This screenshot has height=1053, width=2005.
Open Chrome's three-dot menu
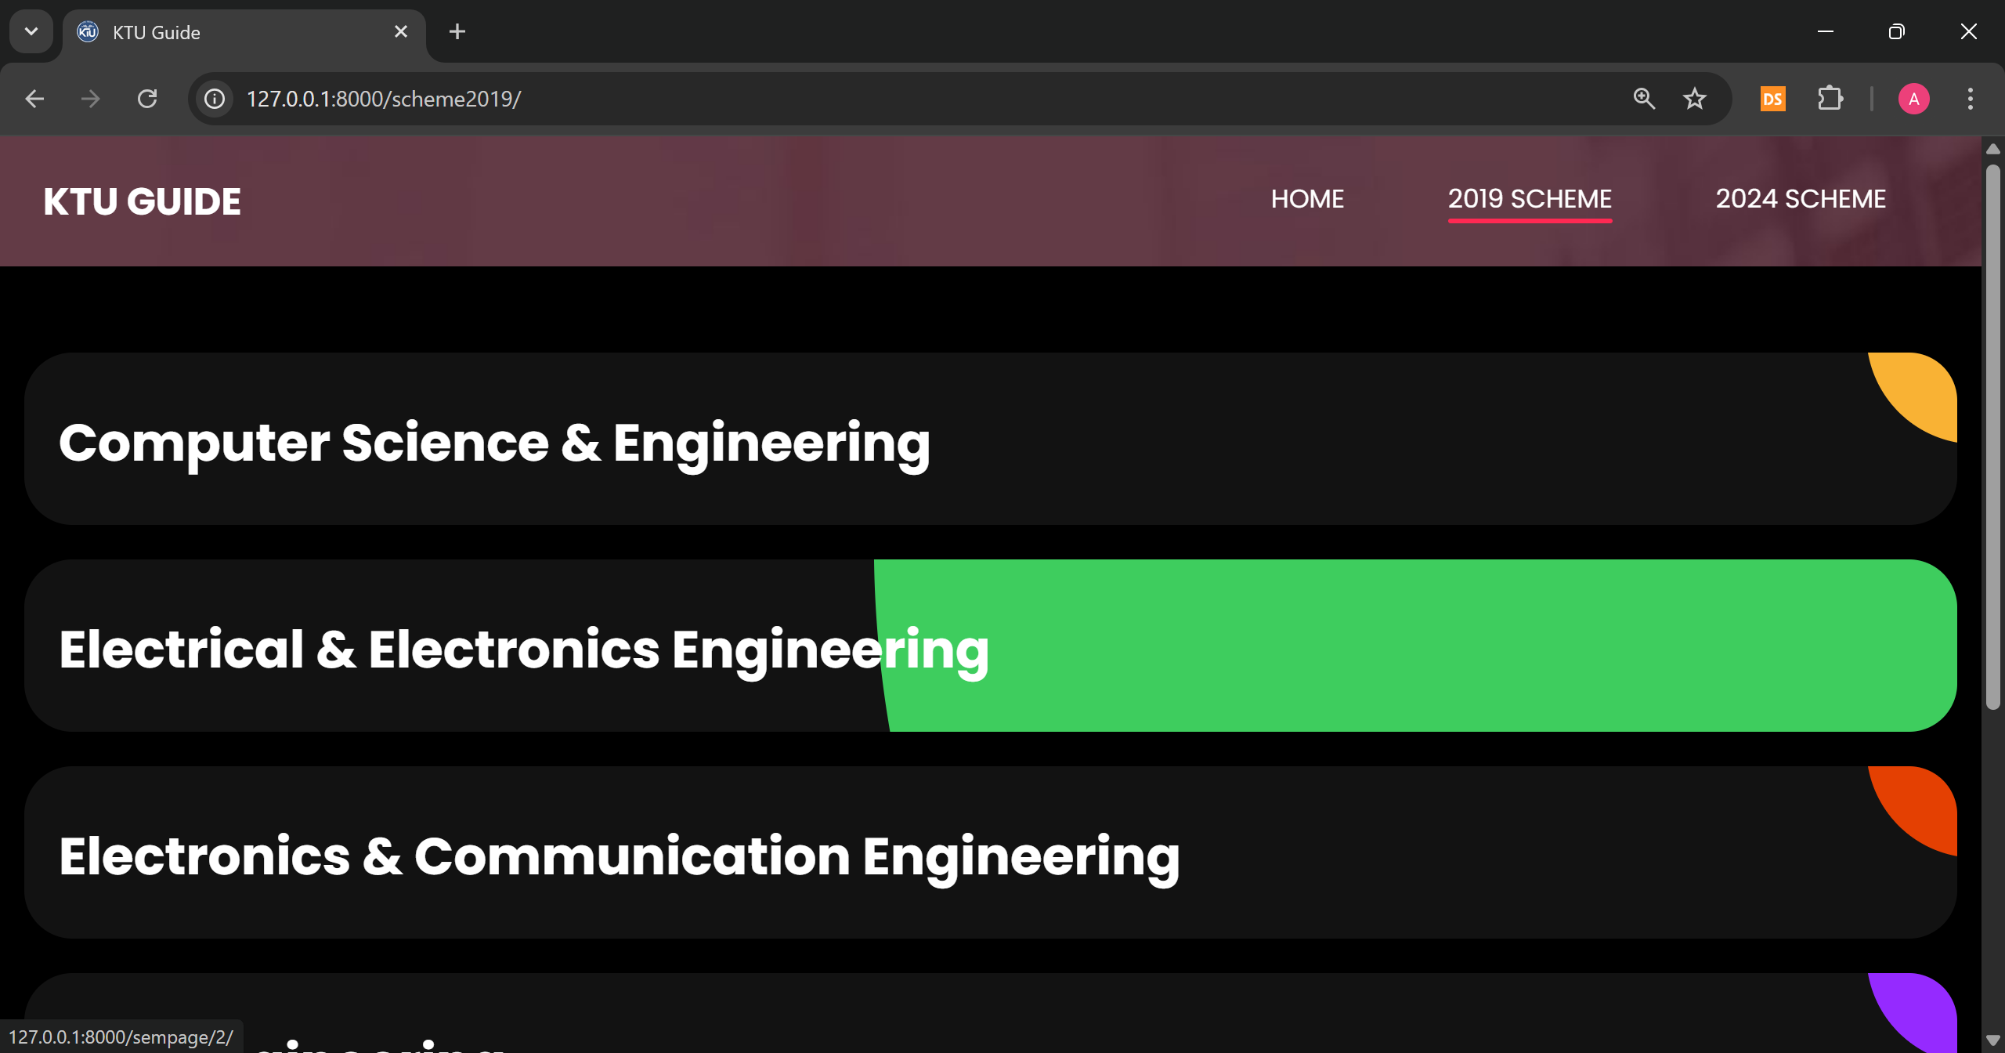(x=1971, y=99)
